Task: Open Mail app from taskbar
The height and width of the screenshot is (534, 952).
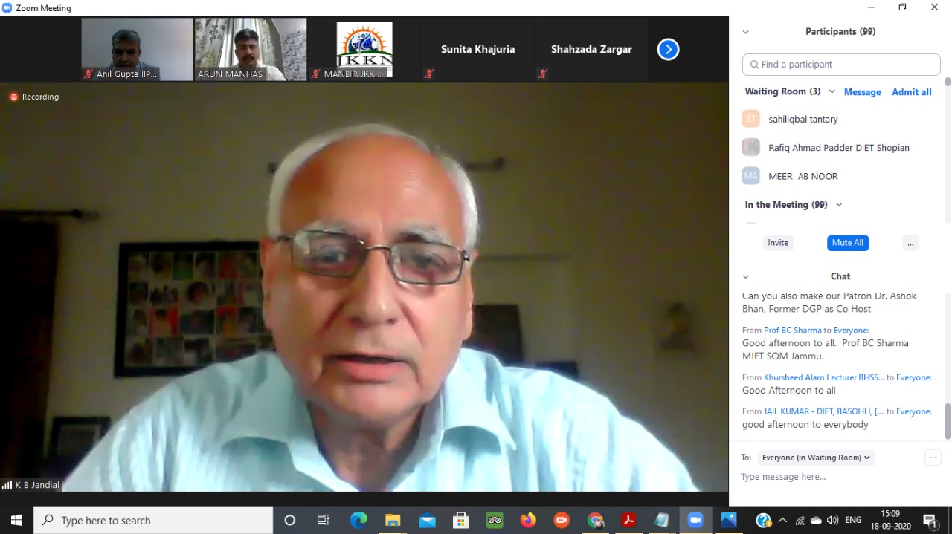Action: tap(427, 520)
